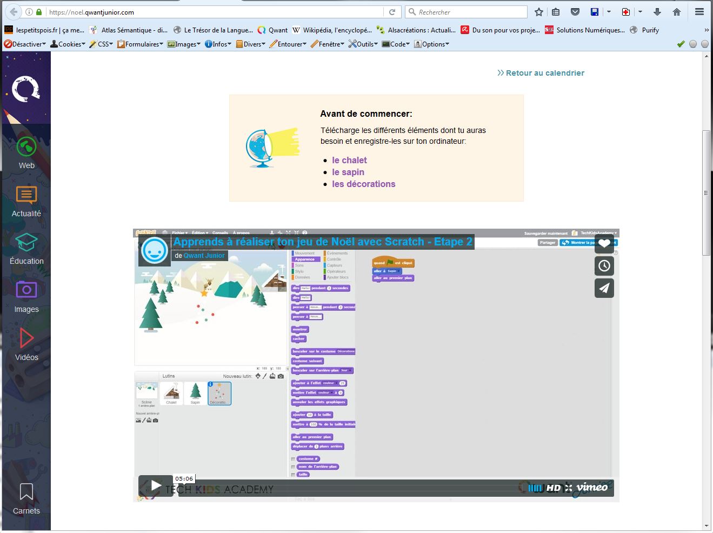
Task: Open the lespetitspois.fr bookmark
Action: click(44, 30)
